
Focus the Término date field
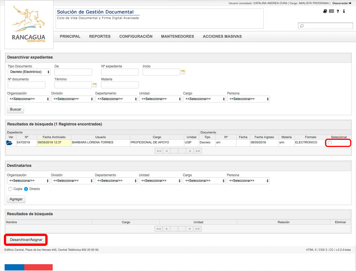coord(73,85)
